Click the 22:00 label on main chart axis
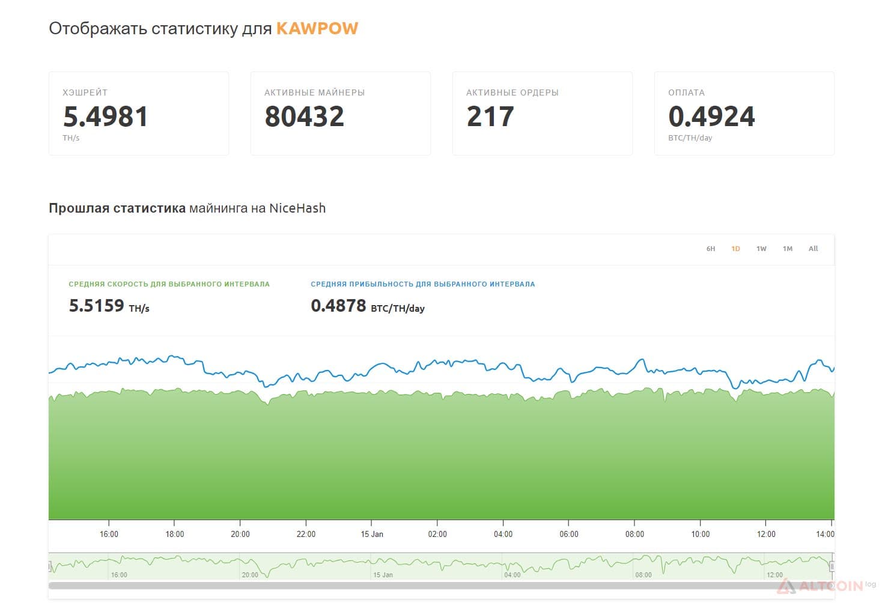Image resolution: width=885 pixels, height=603 pixels. [x=306, y=534]
